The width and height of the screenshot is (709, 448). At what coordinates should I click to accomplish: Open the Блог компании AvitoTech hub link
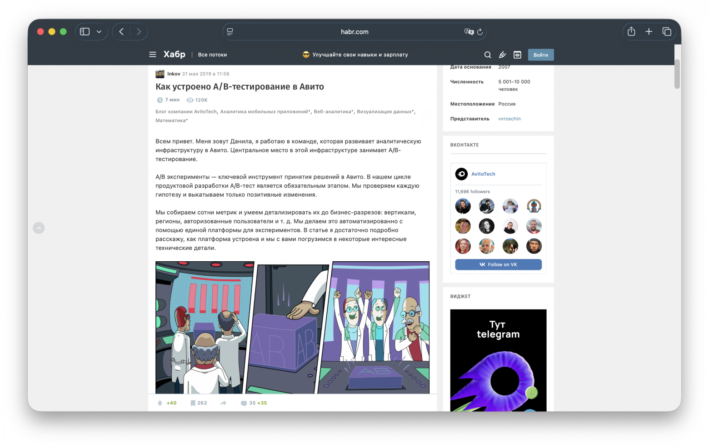coord(186,112)
